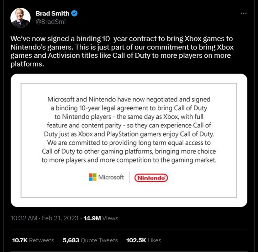Show the 102.5K Likes list
258x252 pixels.
144,240
